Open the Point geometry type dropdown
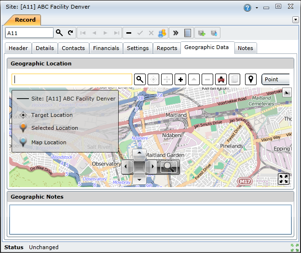This screenshot has width=301, height=253. [275, 79]
